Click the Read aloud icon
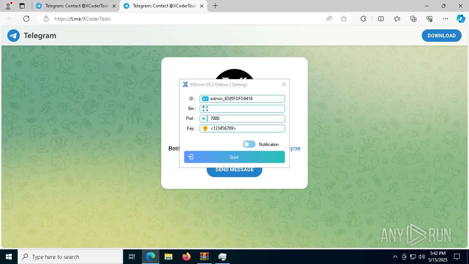Image resolution: width=469 pixels, height=264 pixels. [329, 19]
